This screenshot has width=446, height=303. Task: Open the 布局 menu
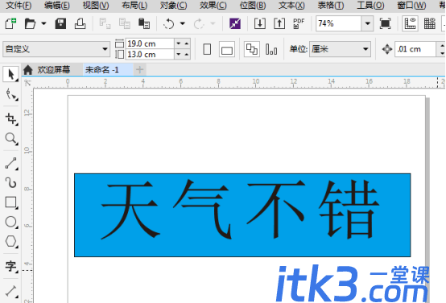[x=134, y=5]
